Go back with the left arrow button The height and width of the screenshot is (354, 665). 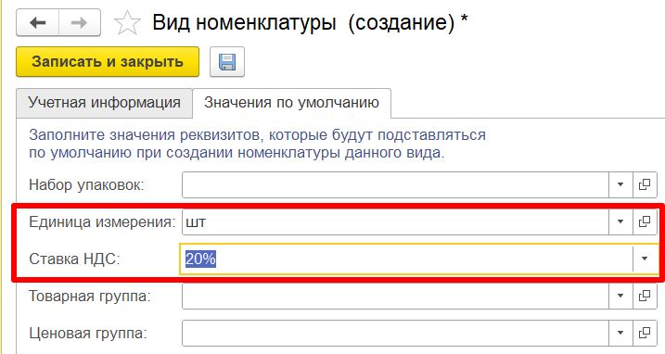[x=38, y=22]
